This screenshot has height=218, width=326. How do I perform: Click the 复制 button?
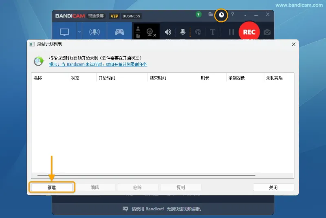pos(181,187)
